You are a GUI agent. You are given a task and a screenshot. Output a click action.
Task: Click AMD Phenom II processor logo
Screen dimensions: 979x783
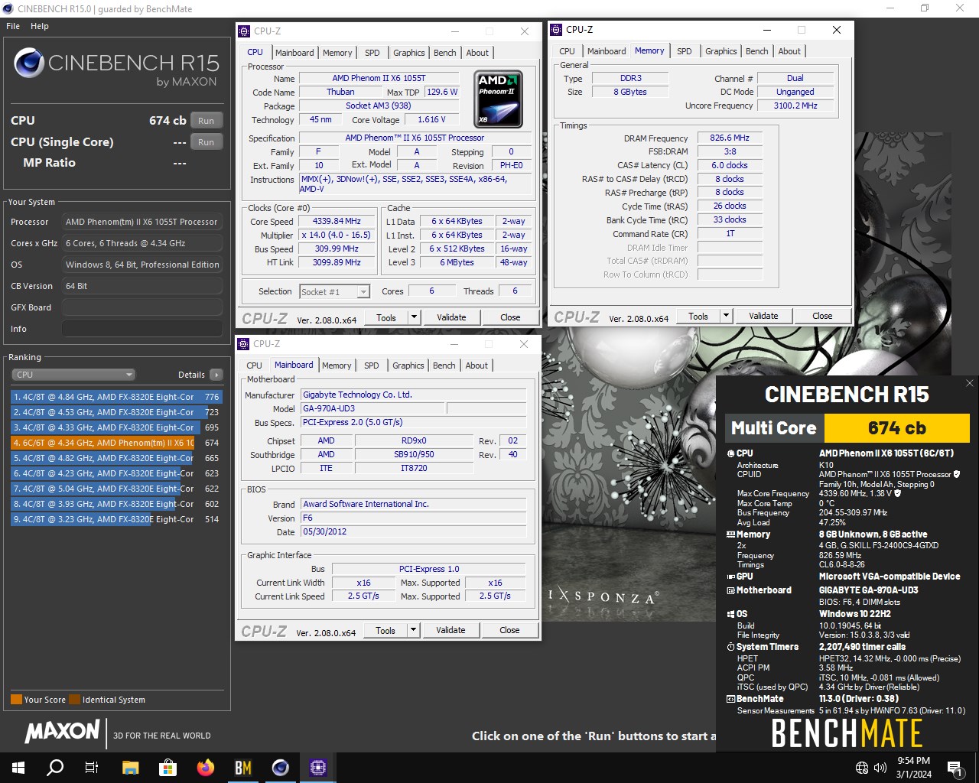coord(499,99)
